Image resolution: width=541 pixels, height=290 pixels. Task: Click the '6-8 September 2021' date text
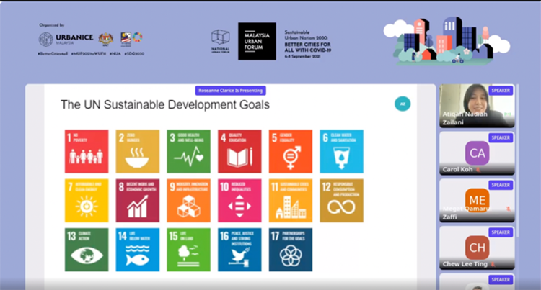click(302, 56)
